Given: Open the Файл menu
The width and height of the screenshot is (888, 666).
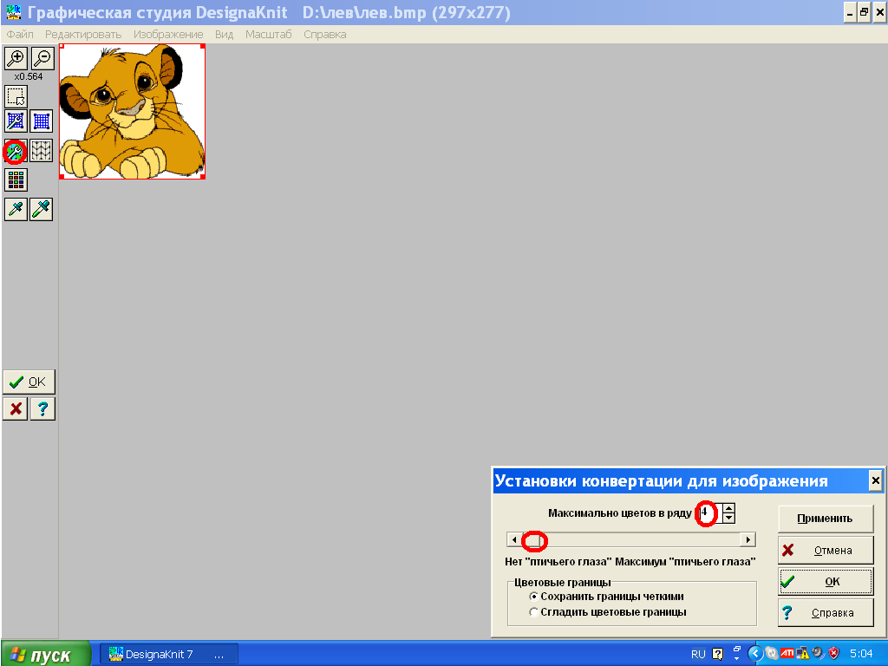Looking at the screenshot, I should [20, 35].
